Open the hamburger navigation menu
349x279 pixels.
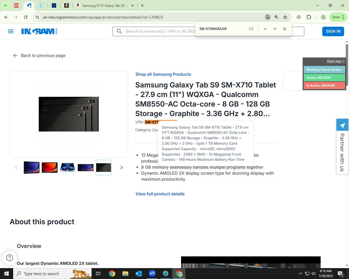point(11,31)
